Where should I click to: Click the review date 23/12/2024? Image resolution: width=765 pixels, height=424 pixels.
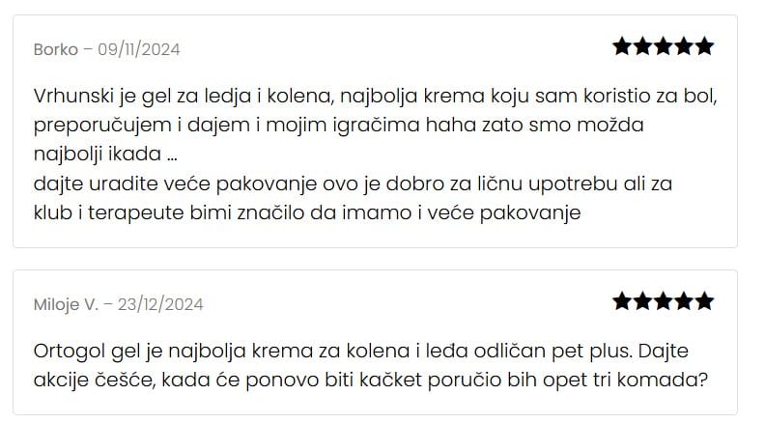point(160,304)
